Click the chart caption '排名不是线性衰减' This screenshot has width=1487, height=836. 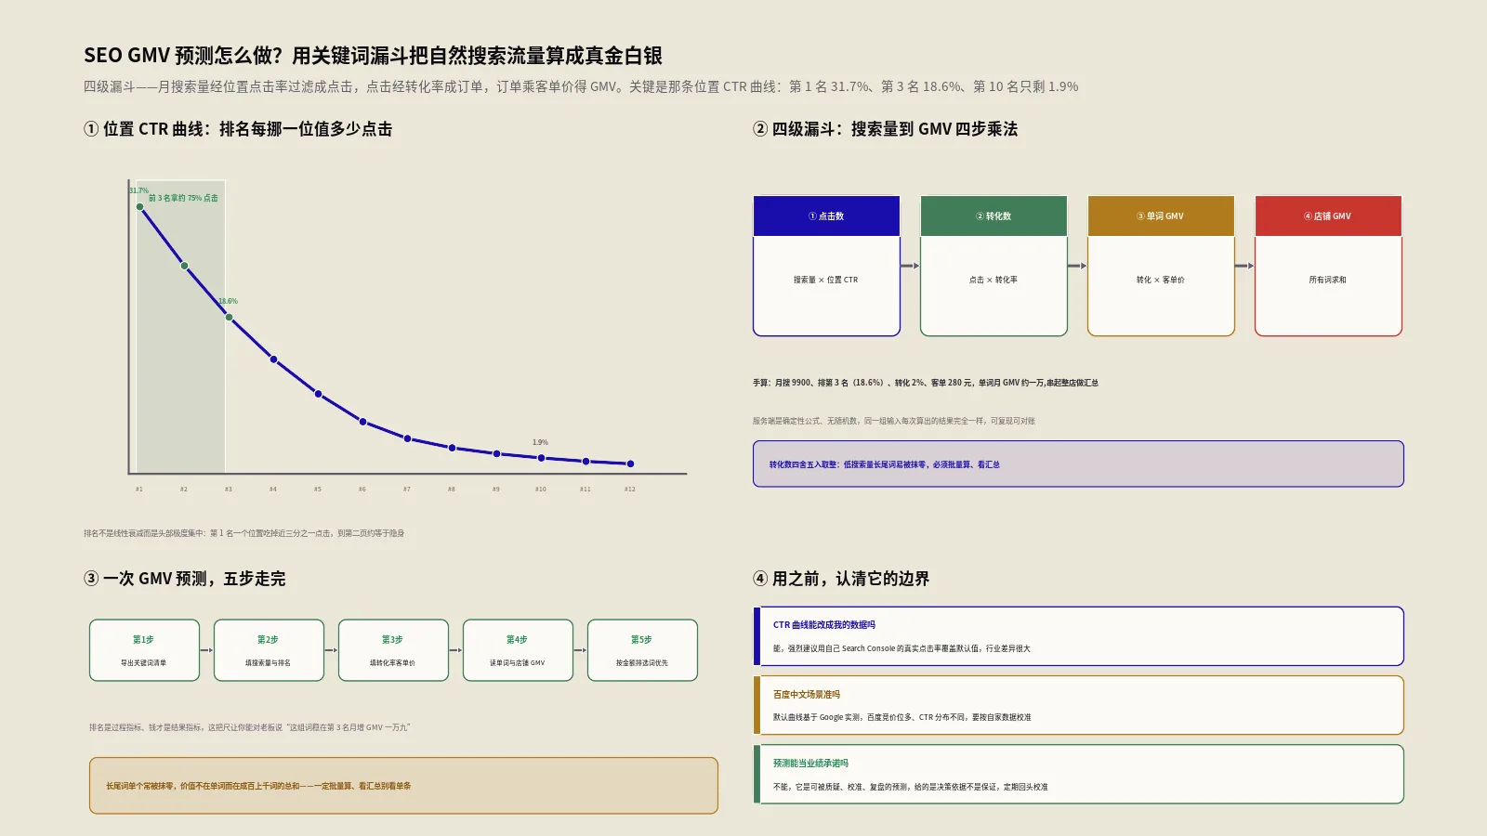click(243, 533)
